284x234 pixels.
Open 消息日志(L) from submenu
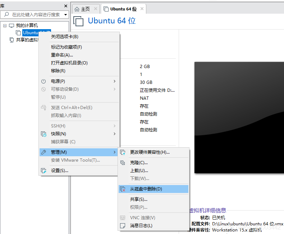[154, 226]
